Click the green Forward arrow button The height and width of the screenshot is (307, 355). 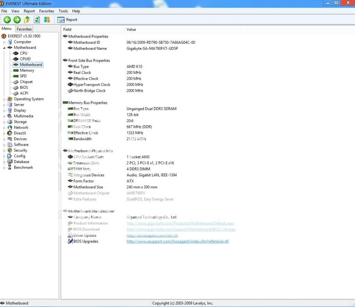click(x=17, y=20)
